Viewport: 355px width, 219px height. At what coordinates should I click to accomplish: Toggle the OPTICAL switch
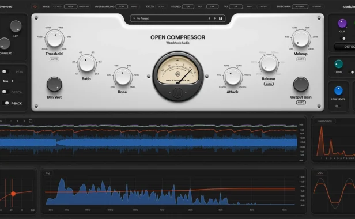coord(5,92)
